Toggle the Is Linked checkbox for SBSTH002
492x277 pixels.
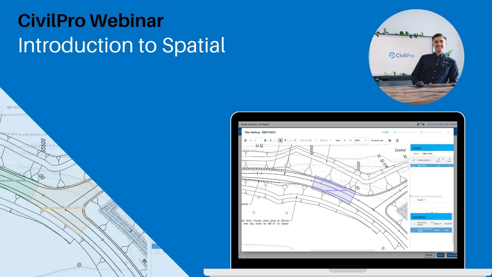click(449, 165)
